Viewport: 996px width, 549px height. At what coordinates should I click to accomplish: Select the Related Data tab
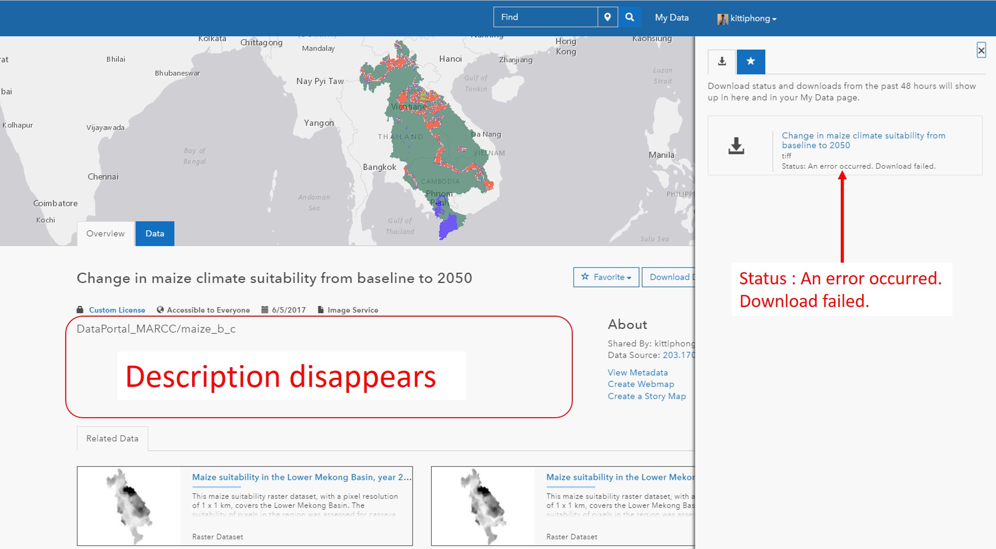(x=112, y=439)
